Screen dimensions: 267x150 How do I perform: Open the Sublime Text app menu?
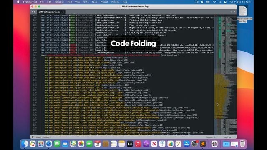30,2
